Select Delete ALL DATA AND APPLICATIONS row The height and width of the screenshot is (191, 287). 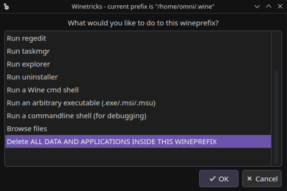click(138, 142)
